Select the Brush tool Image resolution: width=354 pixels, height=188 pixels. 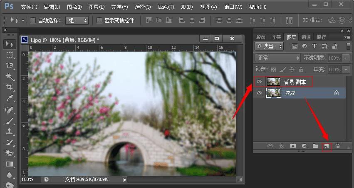coord(10,121)
